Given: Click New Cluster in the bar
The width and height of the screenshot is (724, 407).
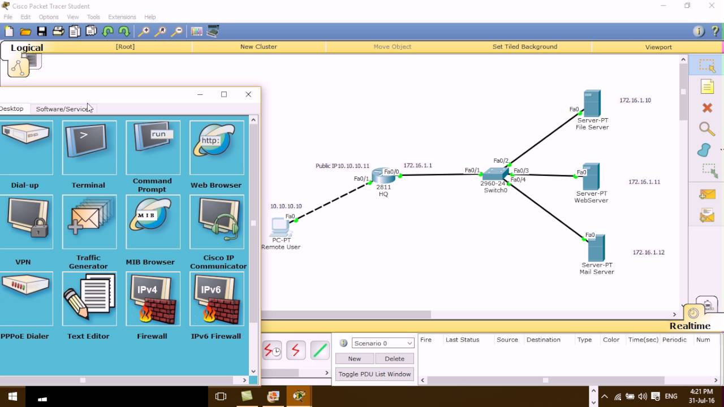Looking at the screenshot, I should click(x=258, y=47).
